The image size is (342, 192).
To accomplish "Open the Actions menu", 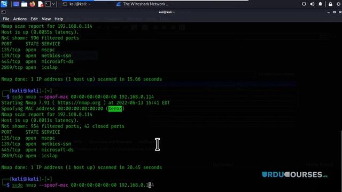I will tap(20, 19).
